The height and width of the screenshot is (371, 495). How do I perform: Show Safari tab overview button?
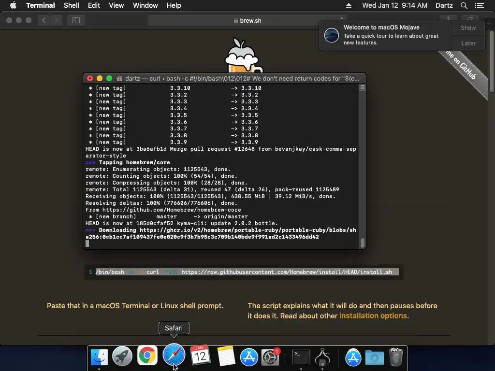pos(470,19)
